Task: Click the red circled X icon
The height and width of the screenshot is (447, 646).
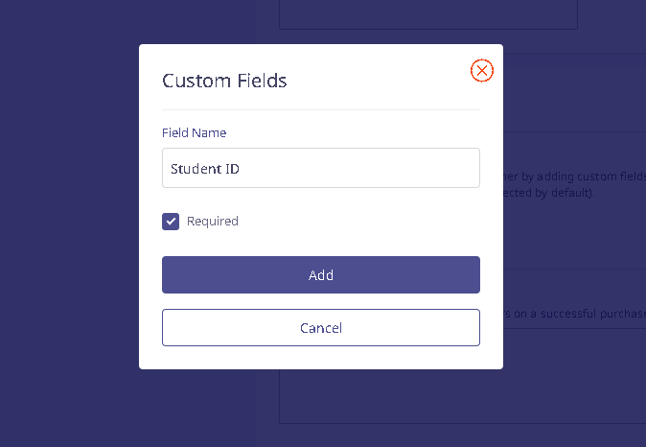Action: point(481,71)
